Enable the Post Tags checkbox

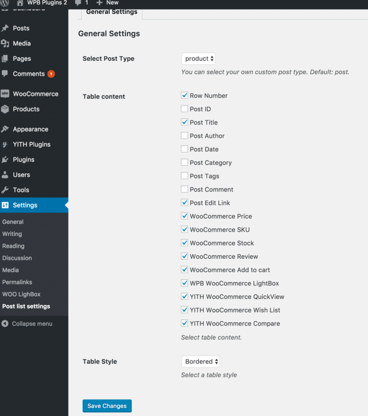(184, 175)
